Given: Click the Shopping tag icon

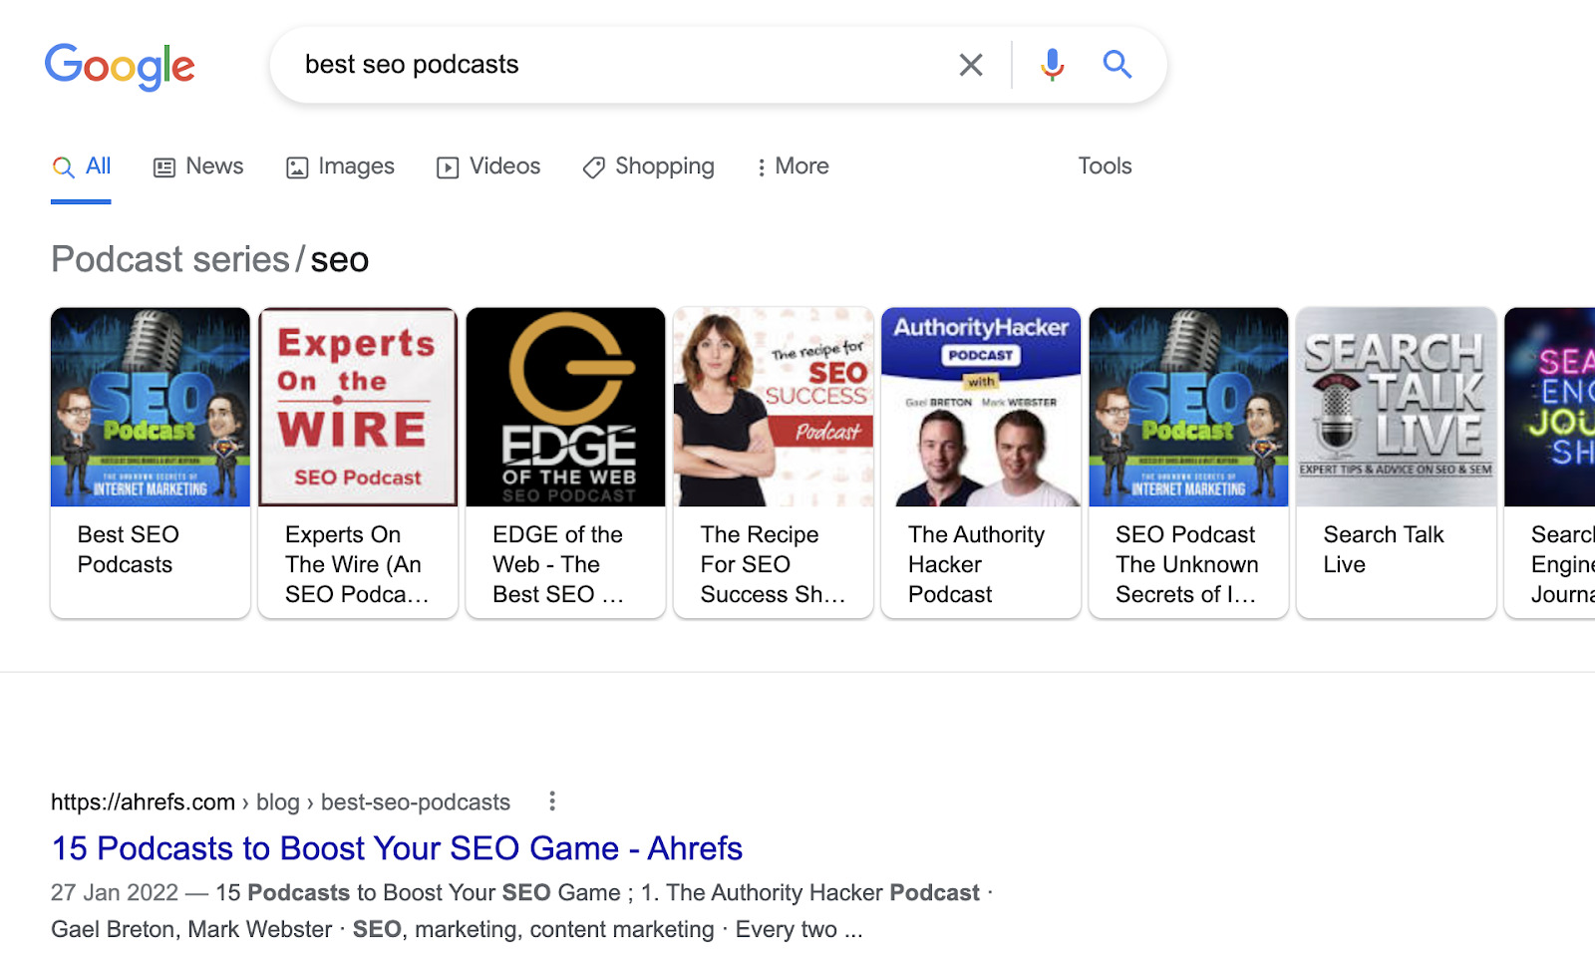Looking at the screenshot, I should pyautogui.click(x=594, y=166).
